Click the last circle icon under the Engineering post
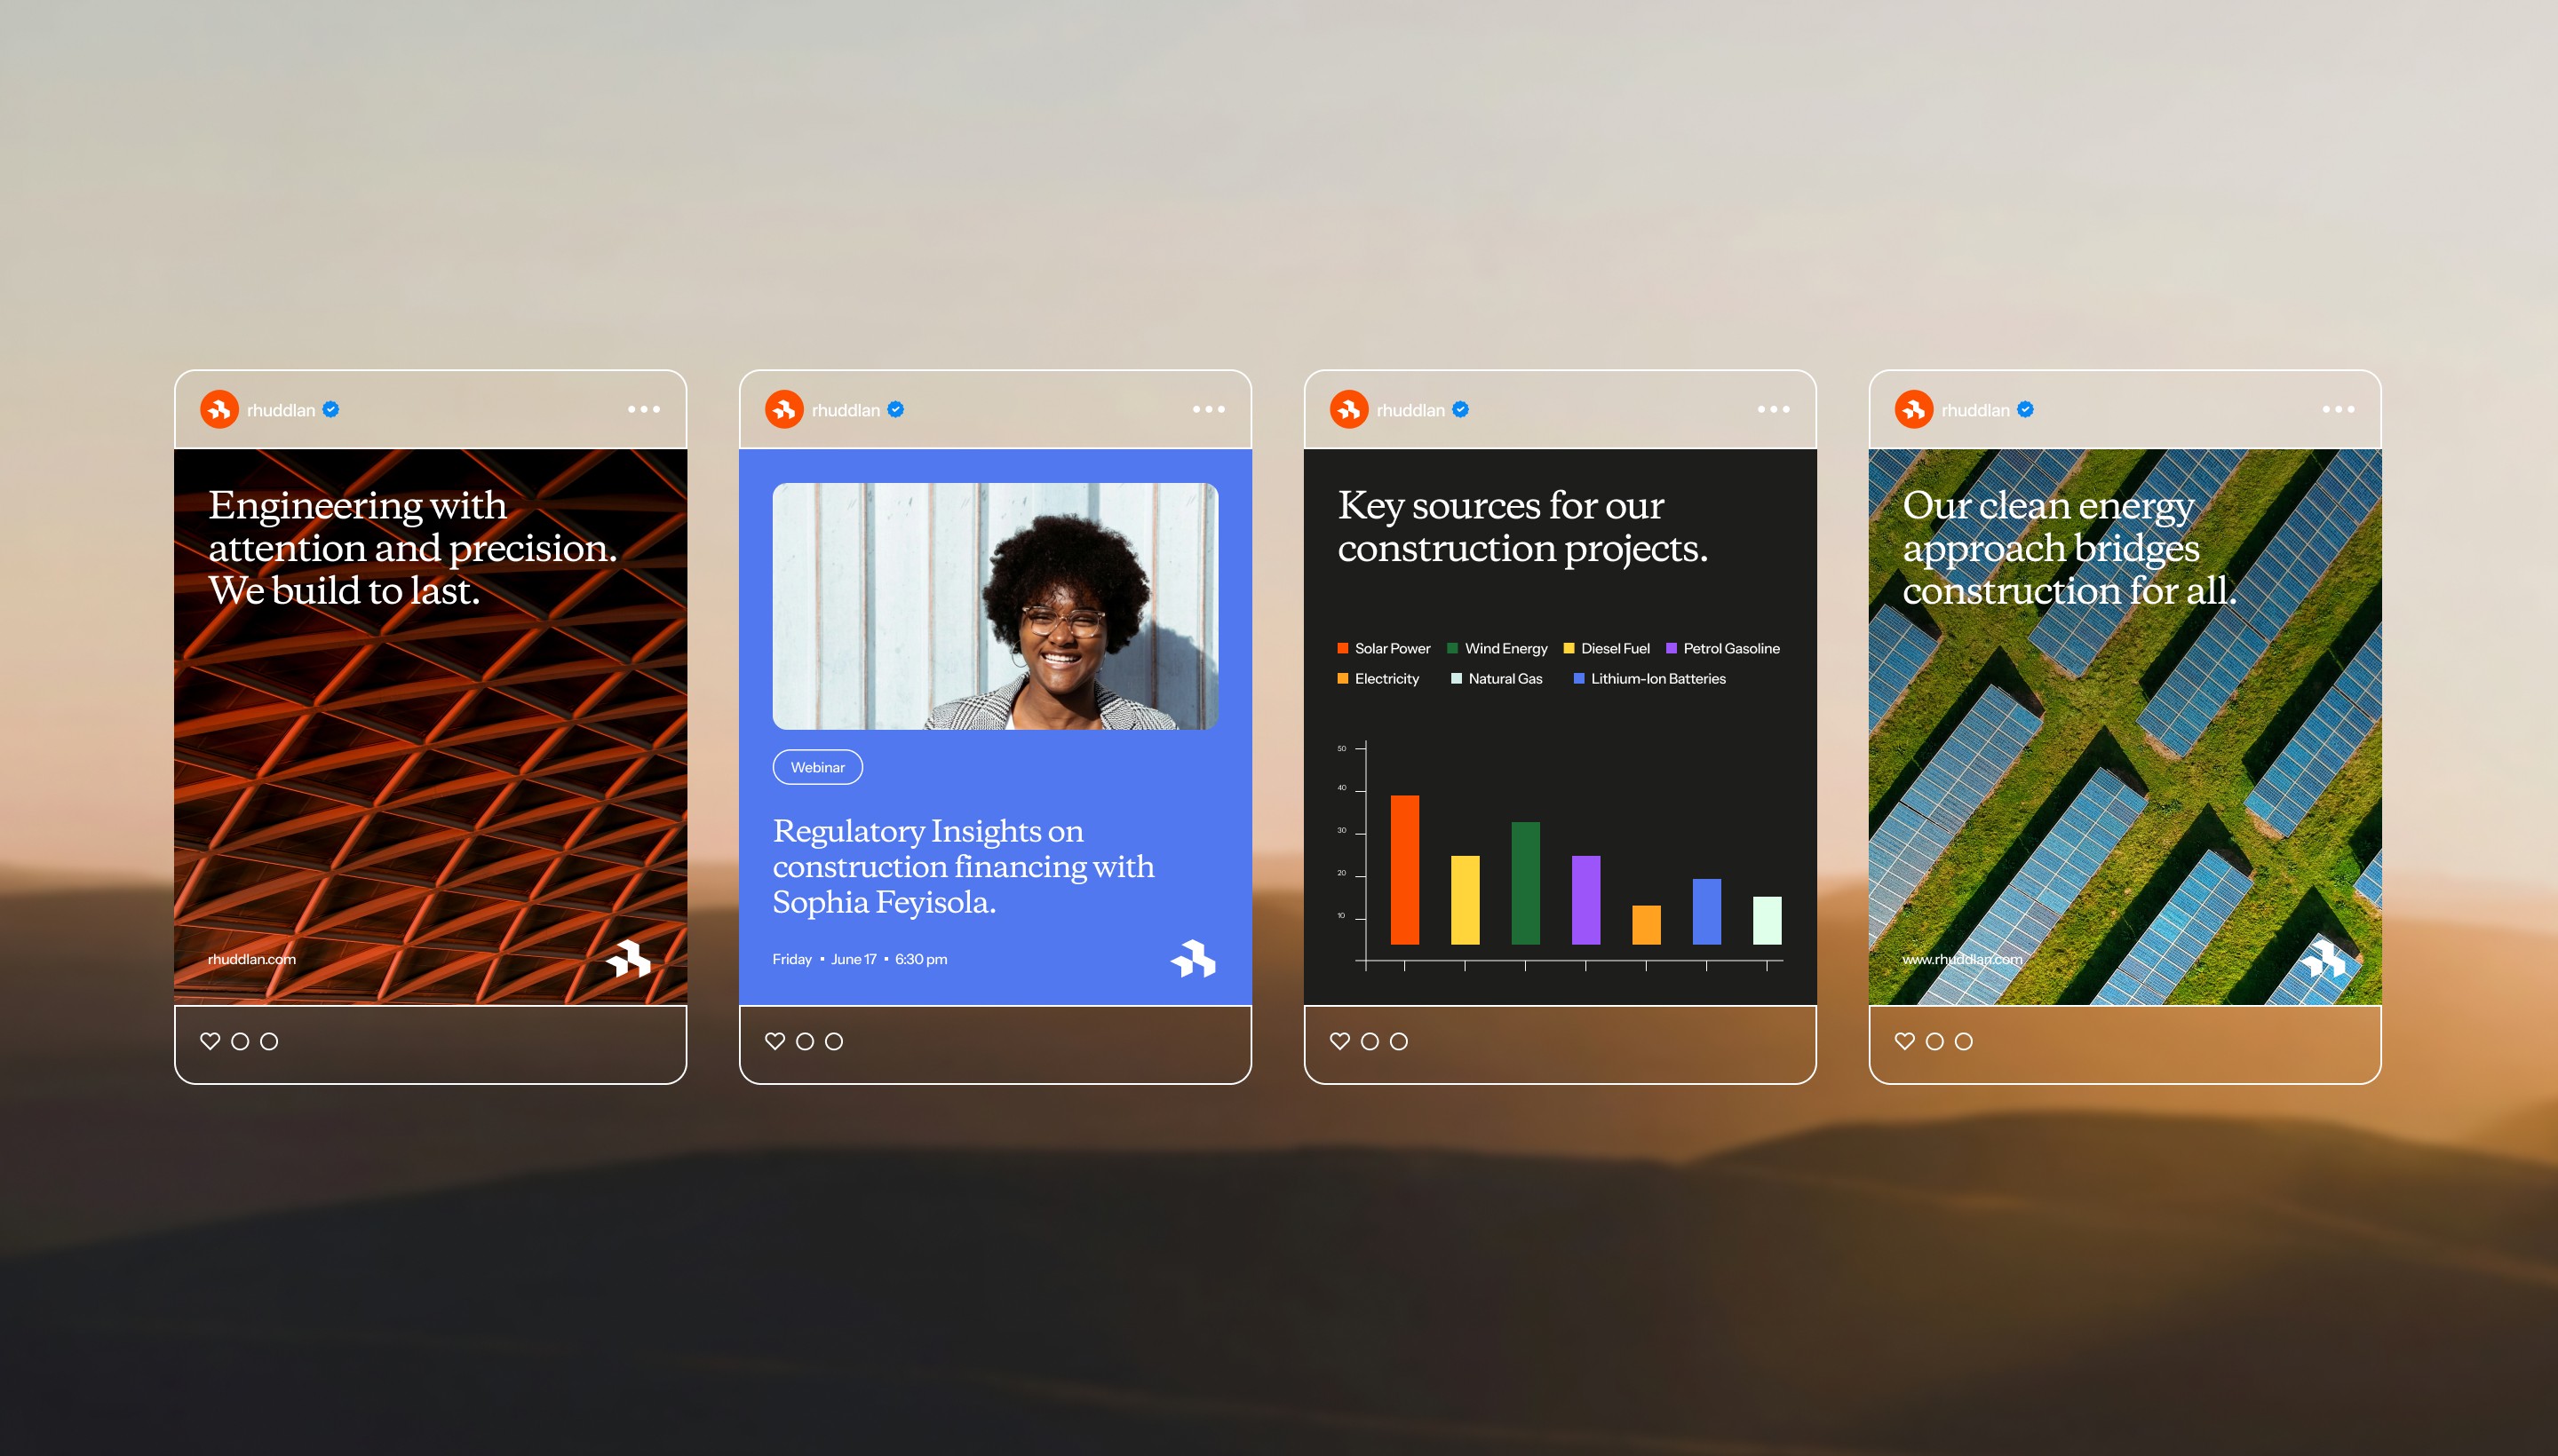 [x=269, y=1041]
